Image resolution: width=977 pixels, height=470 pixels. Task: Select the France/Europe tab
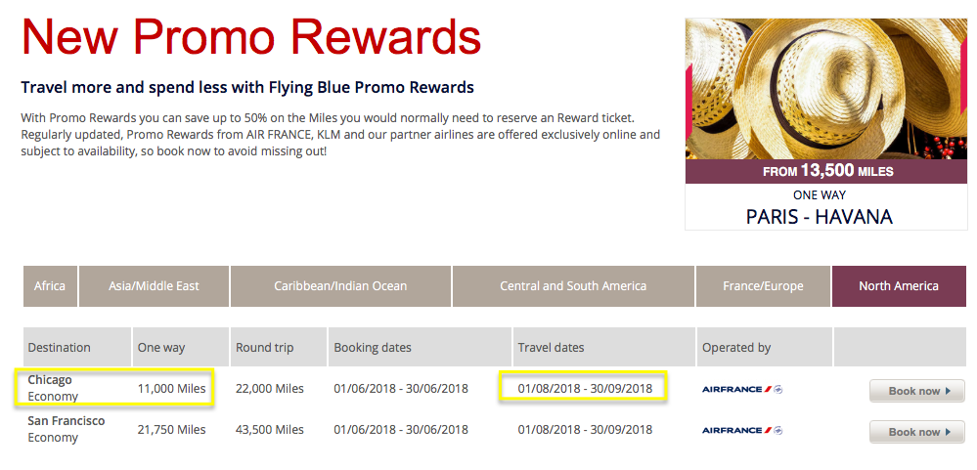(763, 286)
